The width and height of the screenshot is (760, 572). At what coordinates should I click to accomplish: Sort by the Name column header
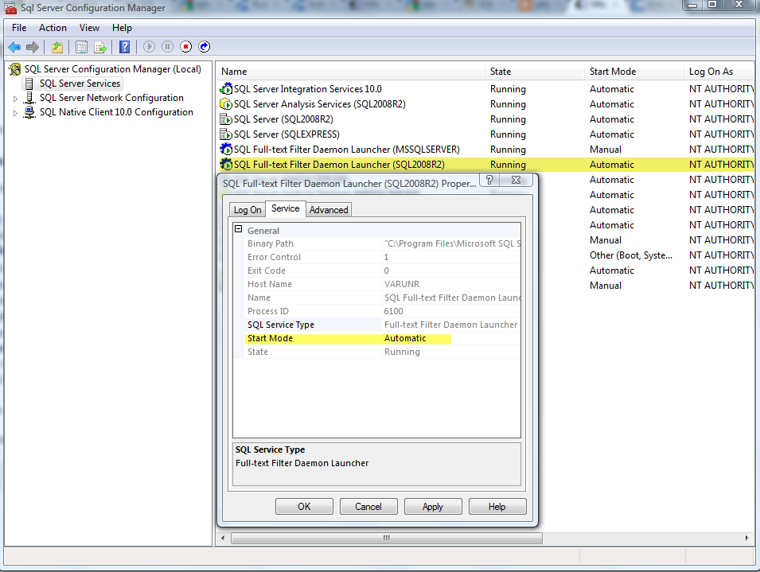pos(350,72)
